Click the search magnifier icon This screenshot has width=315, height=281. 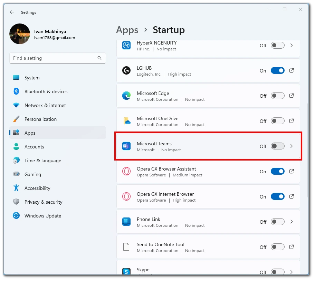pos(99,58)
